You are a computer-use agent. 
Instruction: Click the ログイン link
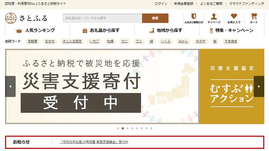tap(161, 4)
